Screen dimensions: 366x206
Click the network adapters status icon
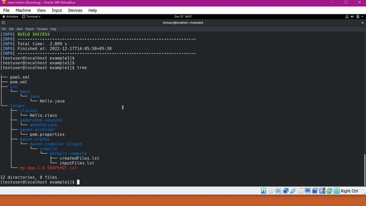(286, 191)
